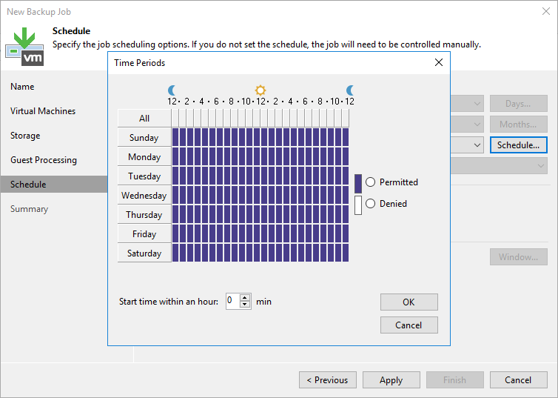
Task: Expand the dropdown beside the Schedule button
Action: point(477,145)
